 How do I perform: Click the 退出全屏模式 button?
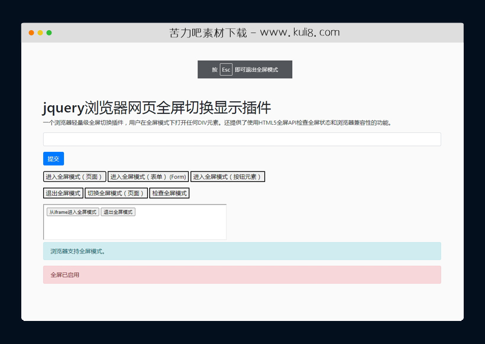pyautogui.click(x=63, y=193)
